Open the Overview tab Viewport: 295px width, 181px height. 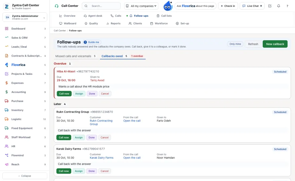[67, 16]
